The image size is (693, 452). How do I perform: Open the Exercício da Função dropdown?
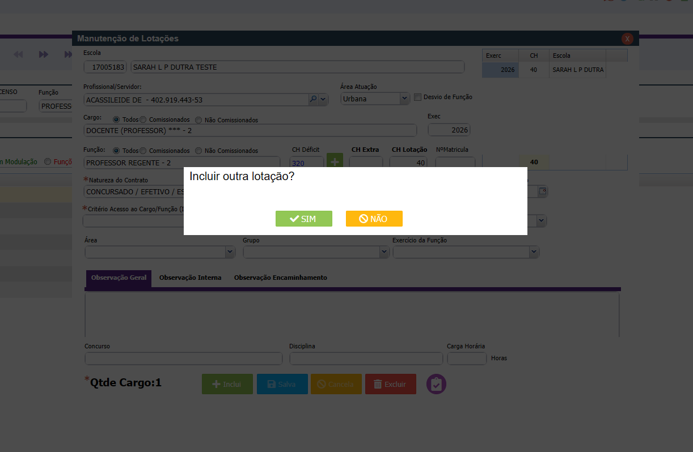tap(466, 252)
